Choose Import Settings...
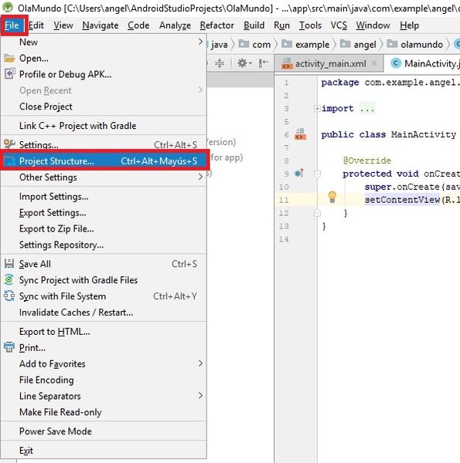The image size is (460, 463). pyautogui.click(x=104, y=197)
